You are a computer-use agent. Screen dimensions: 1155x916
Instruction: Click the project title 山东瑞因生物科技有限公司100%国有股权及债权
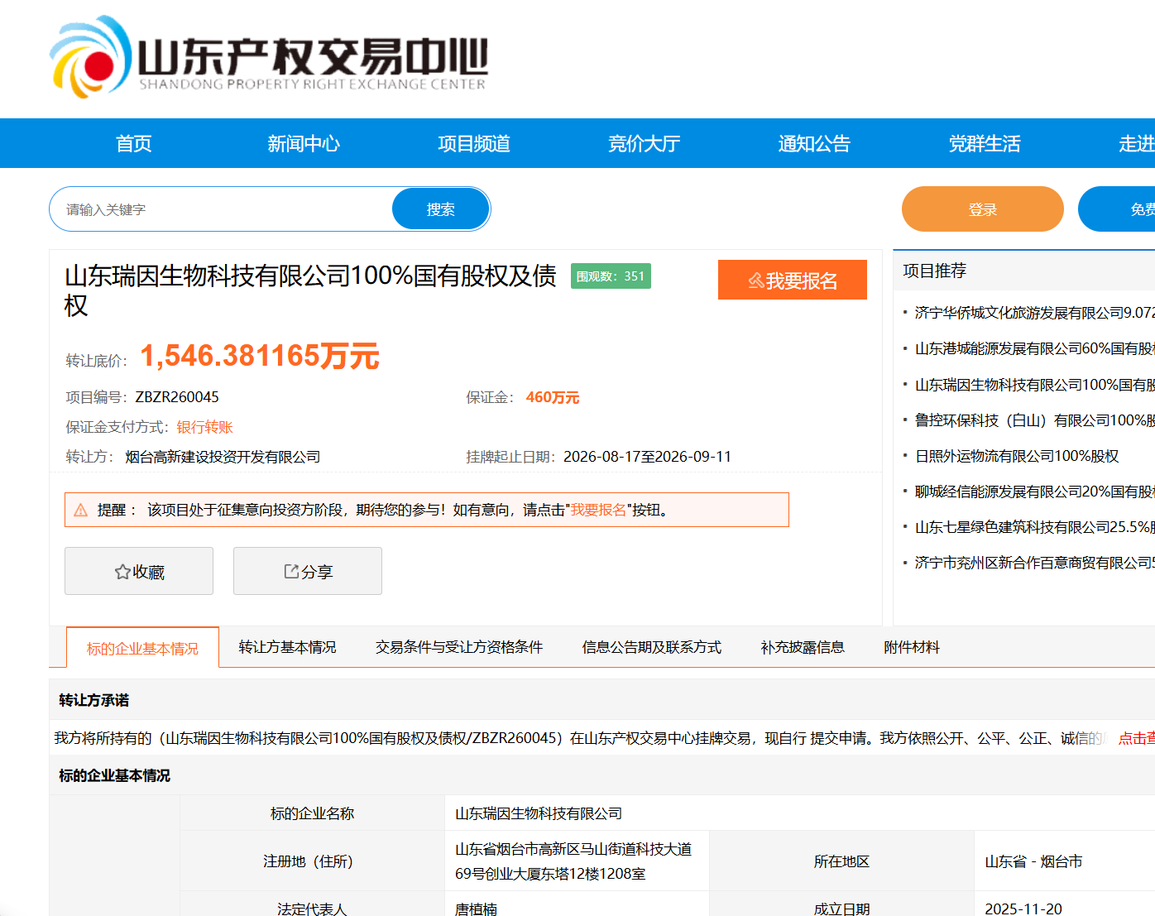(x=310, y=290)
